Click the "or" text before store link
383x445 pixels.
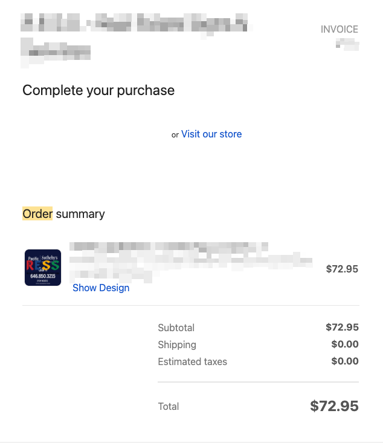pyautogui.click(x=175, y=135)
